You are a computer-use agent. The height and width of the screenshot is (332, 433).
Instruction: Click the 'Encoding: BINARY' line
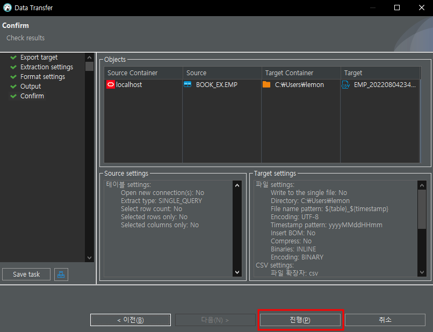coord(297,257)
